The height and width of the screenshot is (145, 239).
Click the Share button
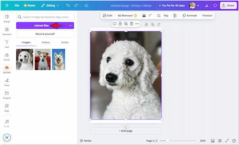(x=228, y=6)
